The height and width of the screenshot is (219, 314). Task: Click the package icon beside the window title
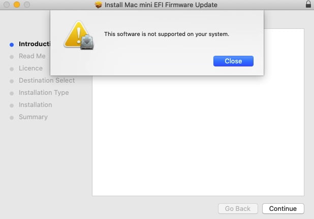tap(99, 5)
